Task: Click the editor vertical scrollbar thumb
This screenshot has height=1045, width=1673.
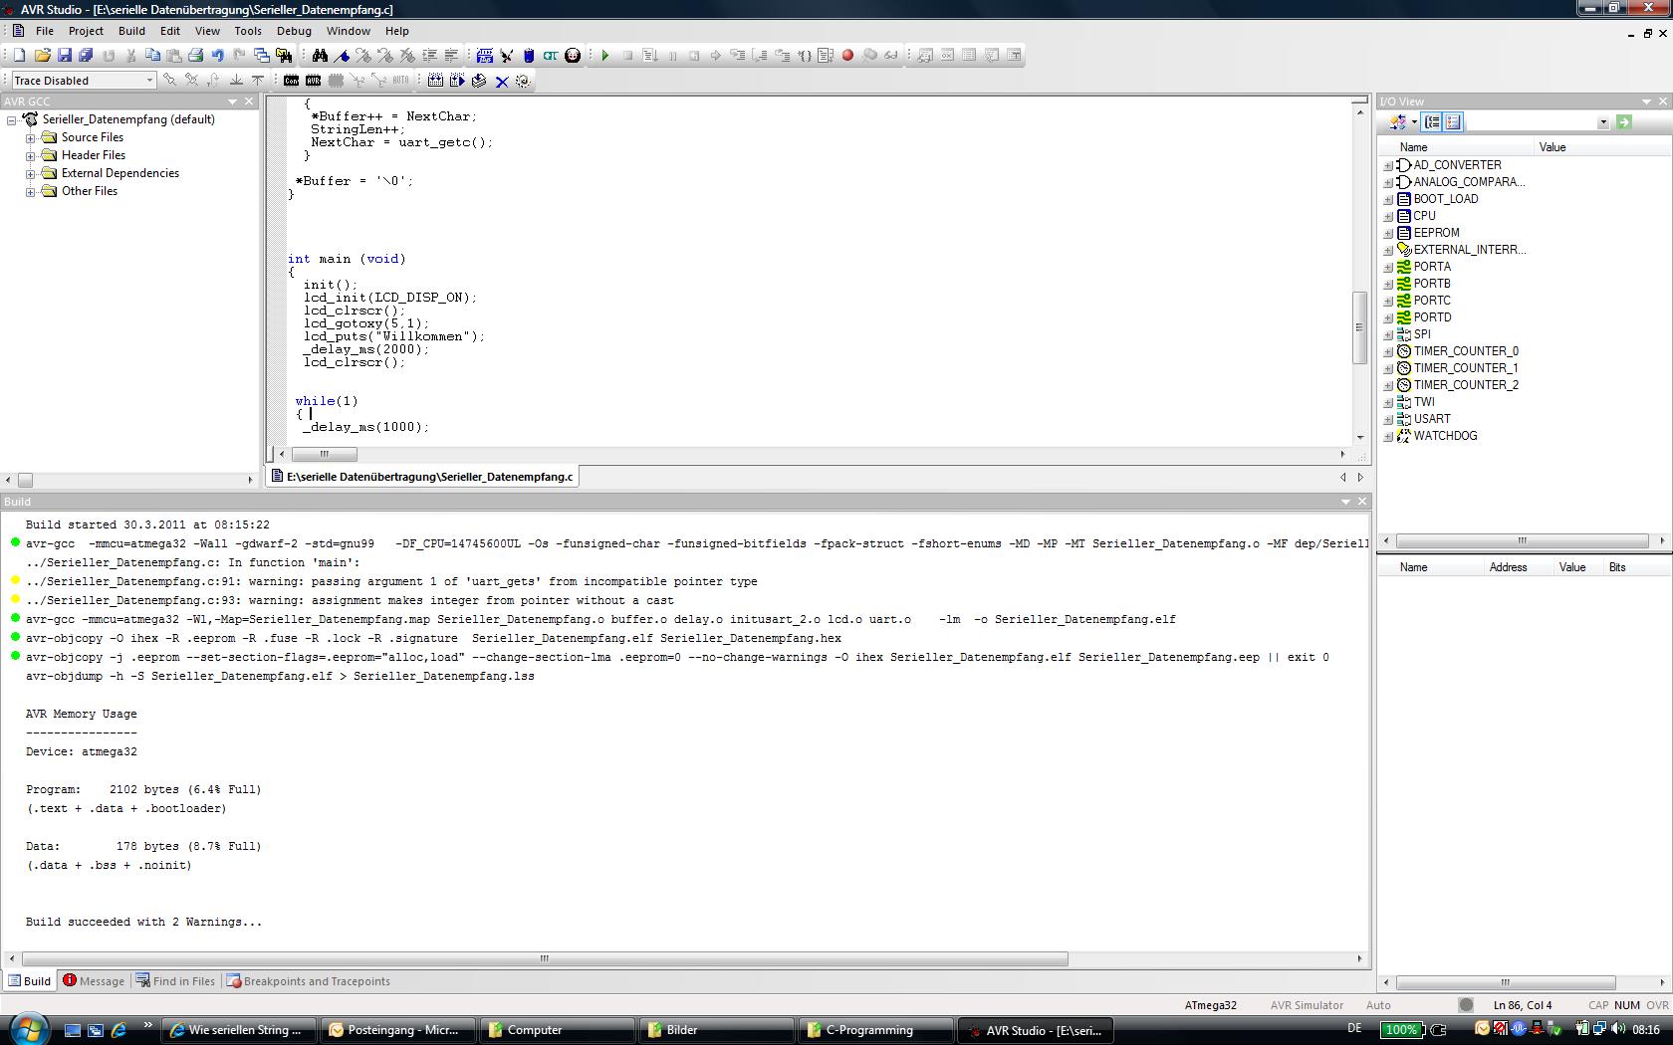Action: pyautogui.click(x=1359, y=326)
